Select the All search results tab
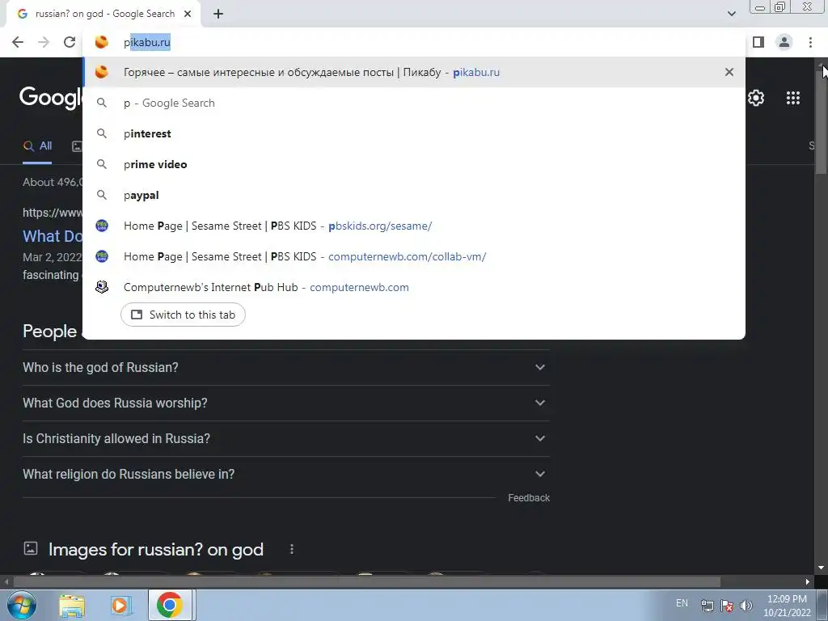This screenshot has height=621, width=828. point(37,146)
